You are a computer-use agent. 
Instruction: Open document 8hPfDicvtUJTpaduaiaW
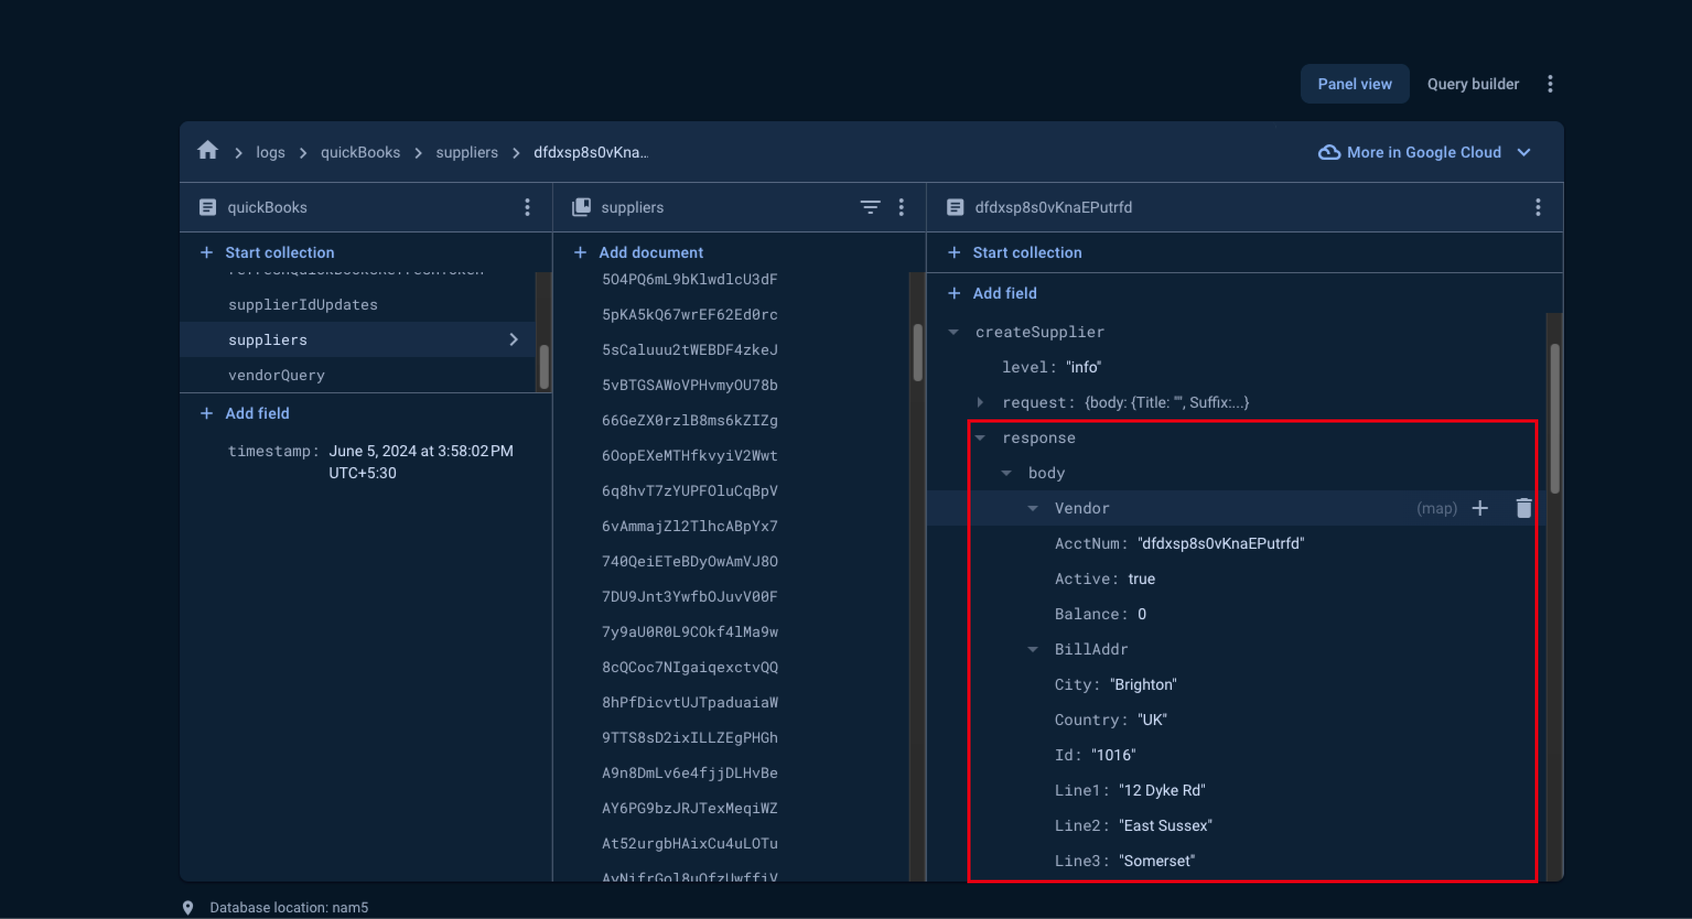689,702
